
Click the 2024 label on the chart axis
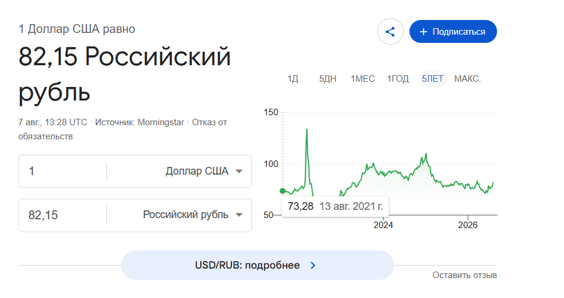pos(383,225)
